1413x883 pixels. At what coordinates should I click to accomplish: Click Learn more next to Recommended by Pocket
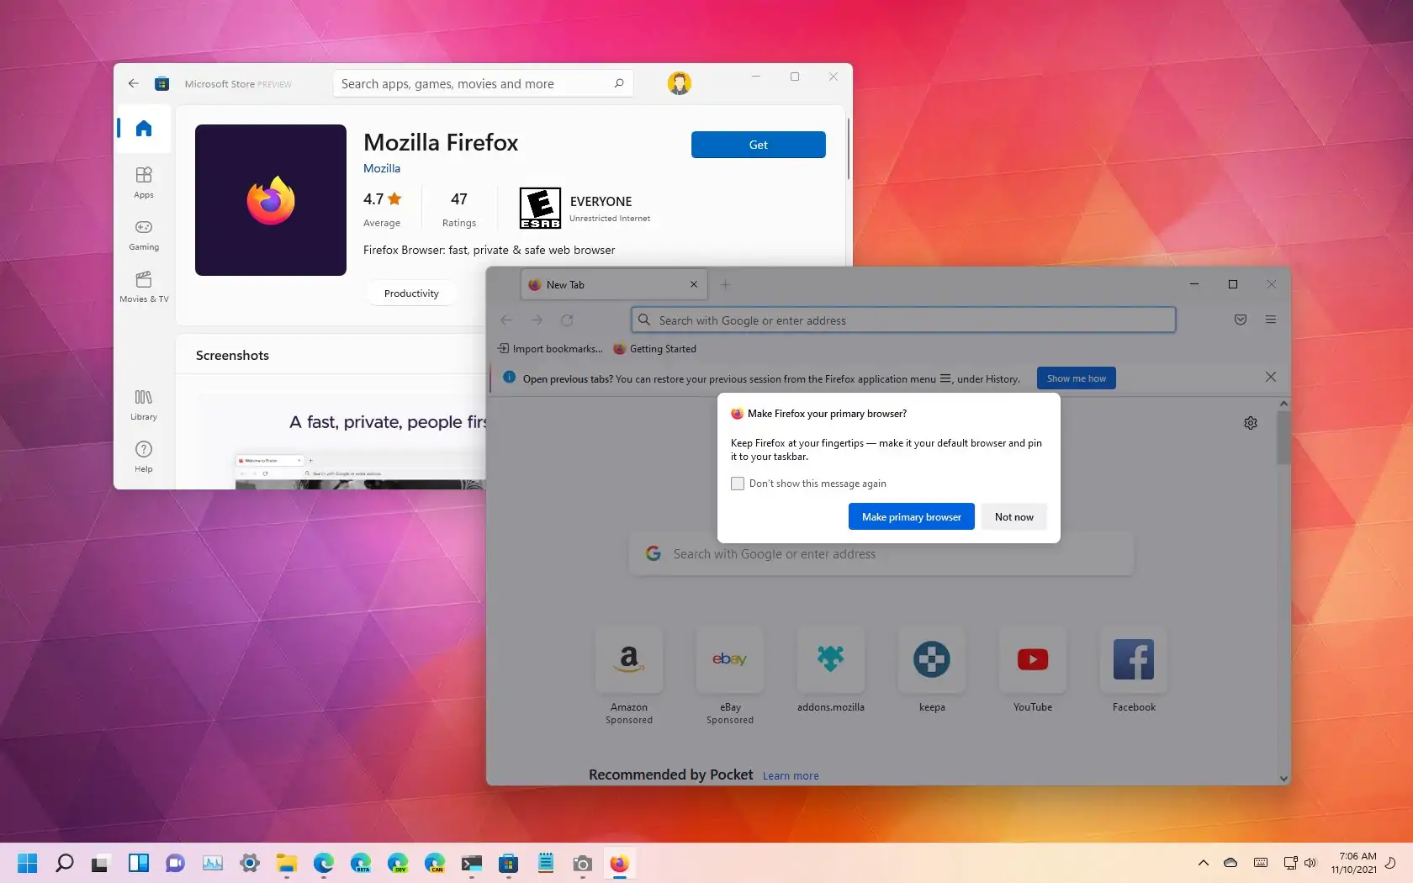[x=791, y=775]
